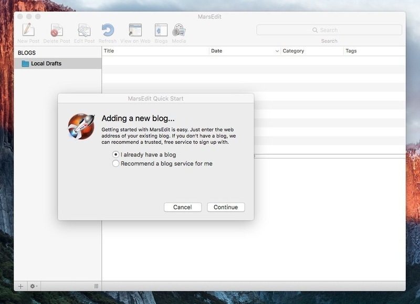The image size is (420, 304).
Task: Select 'I already have a blog' option
Action: pyautogui.click(x=116, y=155)
